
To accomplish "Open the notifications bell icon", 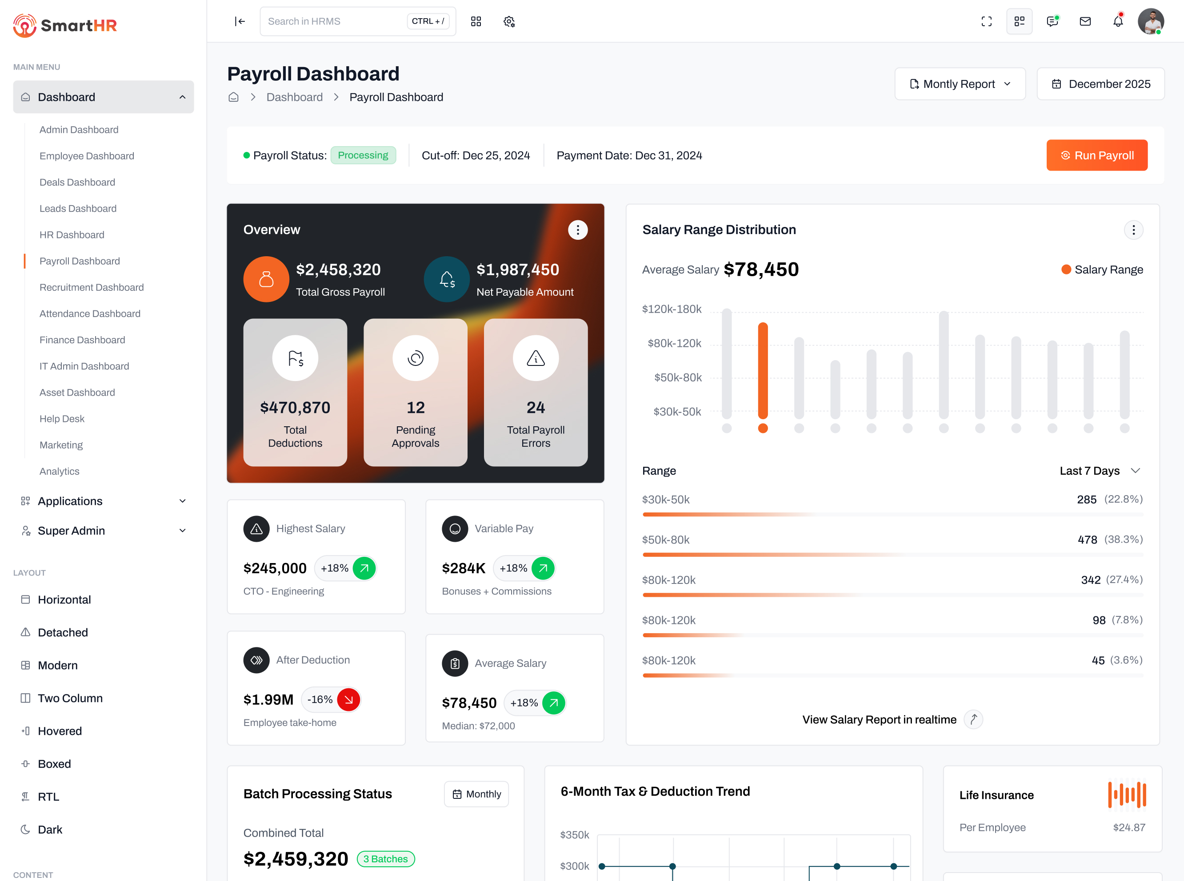I will 1118,21.
